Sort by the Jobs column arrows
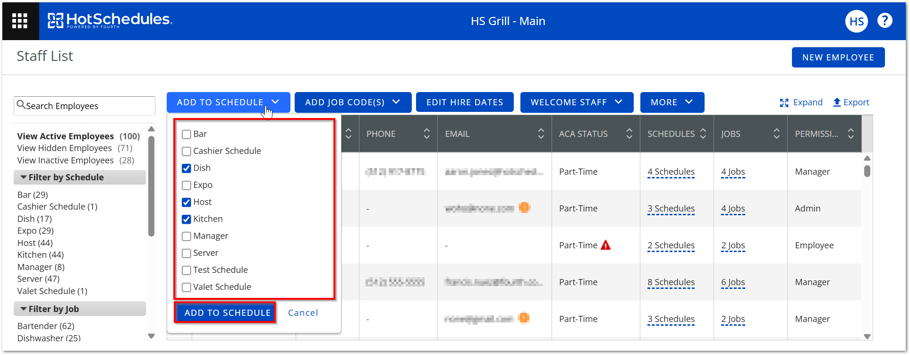This screenshot has height=355, width=910. click(776, 134)
